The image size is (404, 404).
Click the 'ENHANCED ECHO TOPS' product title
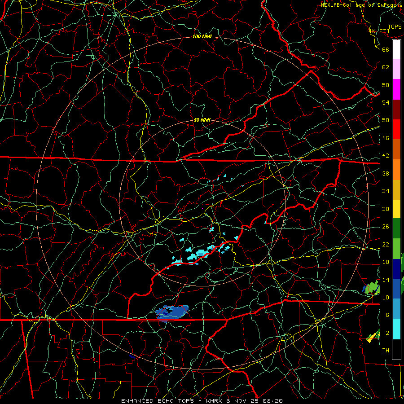click(158, 401)
